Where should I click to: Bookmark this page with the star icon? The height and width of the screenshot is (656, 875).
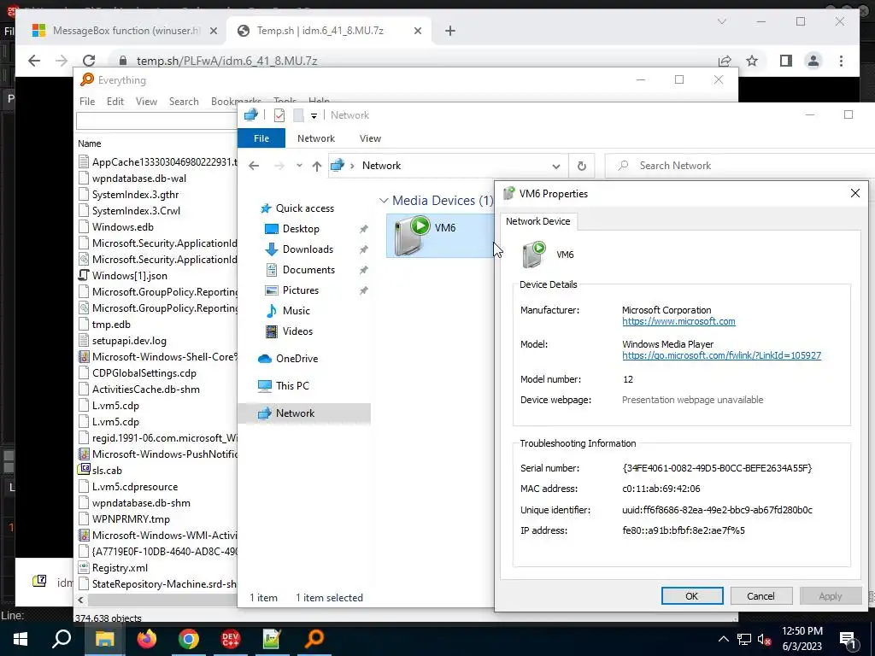coord(752,61)
